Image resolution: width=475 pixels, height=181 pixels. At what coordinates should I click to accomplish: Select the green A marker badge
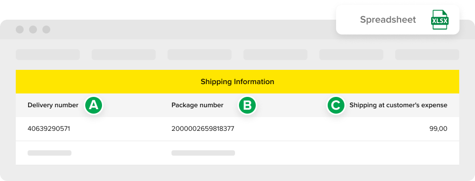tap(94, 105)
